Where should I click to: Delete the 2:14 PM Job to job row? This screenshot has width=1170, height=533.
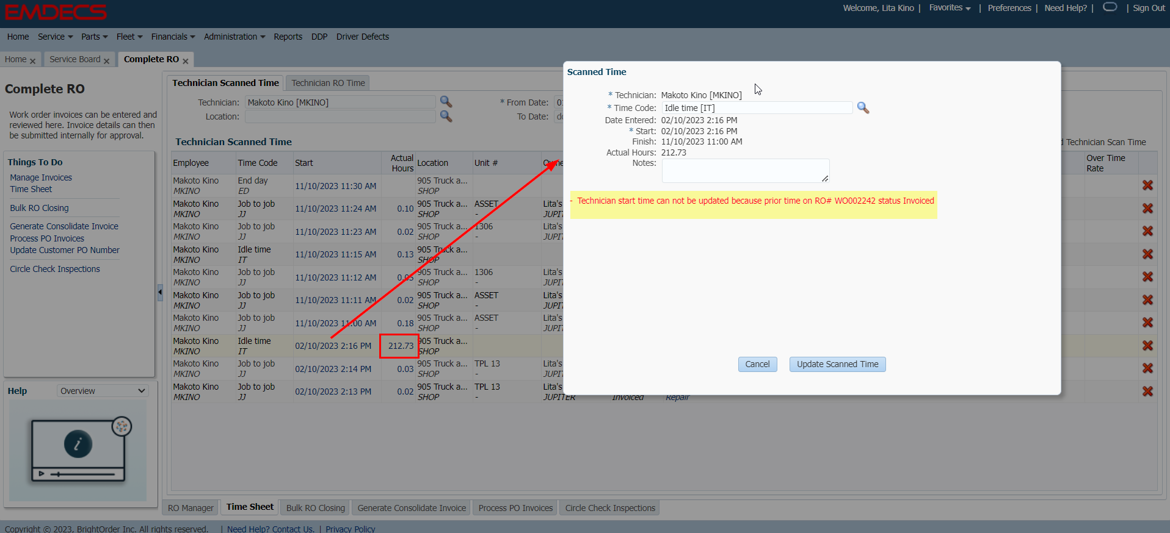(1148, 368)
